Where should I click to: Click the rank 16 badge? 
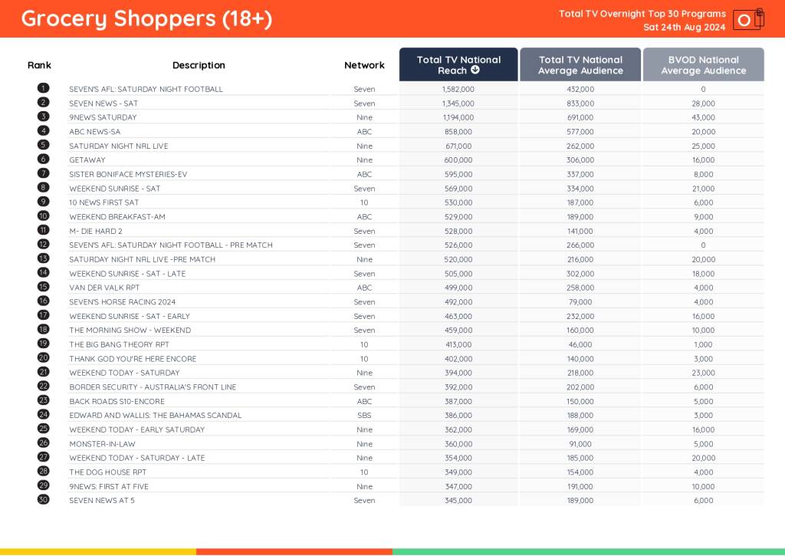point(44,301)
